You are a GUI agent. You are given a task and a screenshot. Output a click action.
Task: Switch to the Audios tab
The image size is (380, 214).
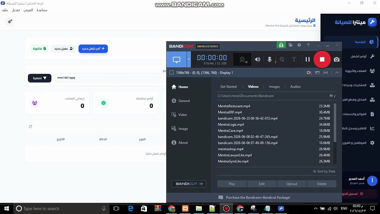pyautogui.click(x=295, y=87)
